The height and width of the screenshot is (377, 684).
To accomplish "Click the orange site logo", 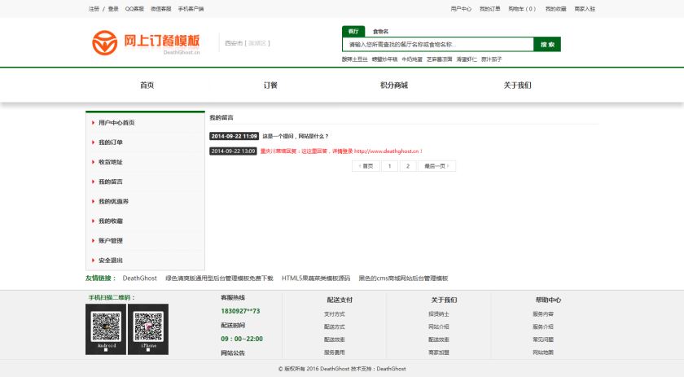I will [x=146, y=42].
